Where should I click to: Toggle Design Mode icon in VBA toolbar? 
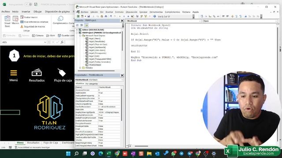[132, 16]
